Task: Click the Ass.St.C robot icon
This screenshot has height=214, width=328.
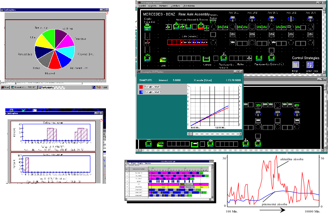Action: (271, 19)
